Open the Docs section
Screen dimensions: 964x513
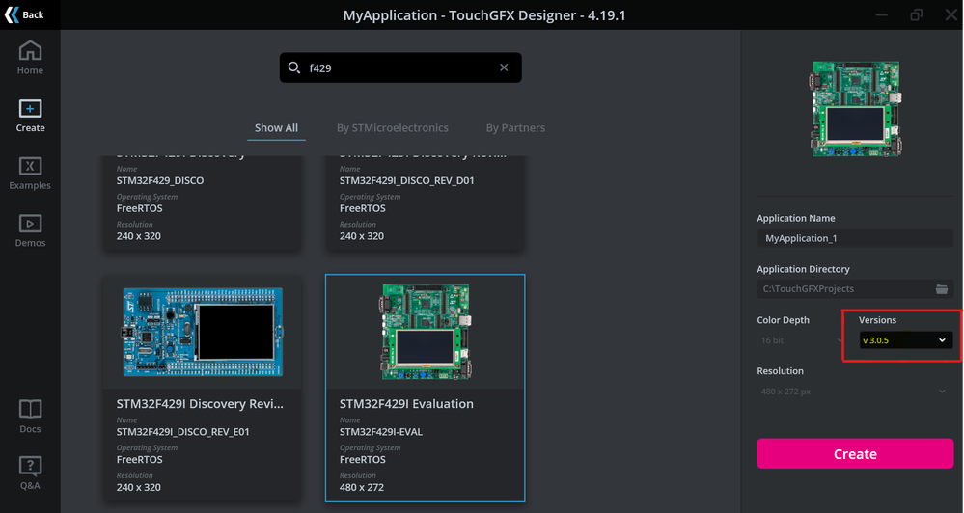[x=30, y=417]
